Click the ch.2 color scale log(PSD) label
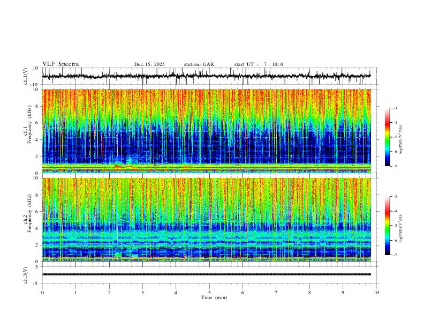424x328 pixels. coord(401,228)
